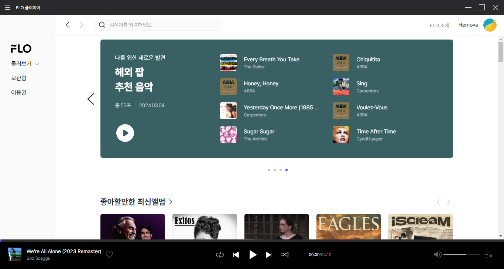Open the 둘러보기 menu item
This screenshot has width=504, height=269.
tap(21, 64)
